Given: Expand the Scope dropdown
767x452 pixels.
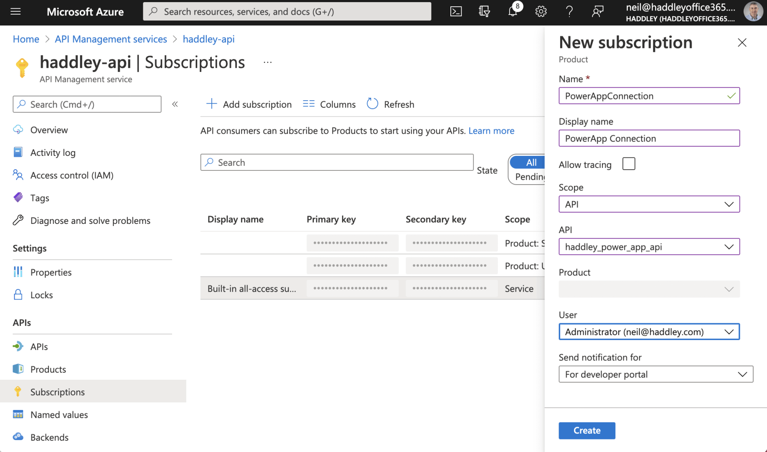Looking at the screenshot, I should coord(649,204).
